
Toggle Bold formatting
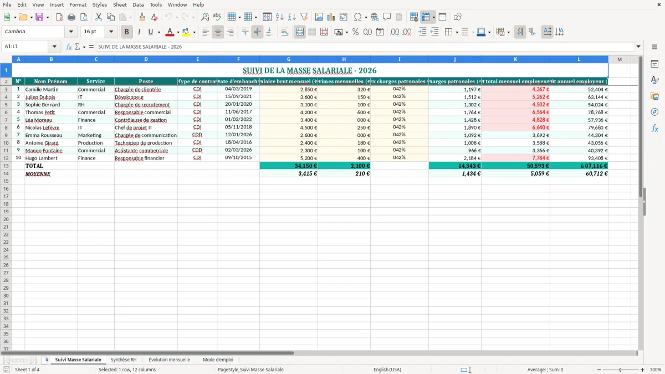(127, 32)
